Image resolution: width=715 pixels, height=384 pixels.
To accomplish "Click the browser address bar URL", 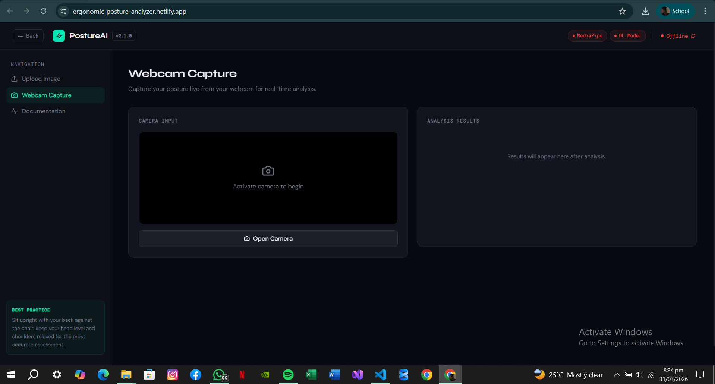I will (x=129, y=12).
